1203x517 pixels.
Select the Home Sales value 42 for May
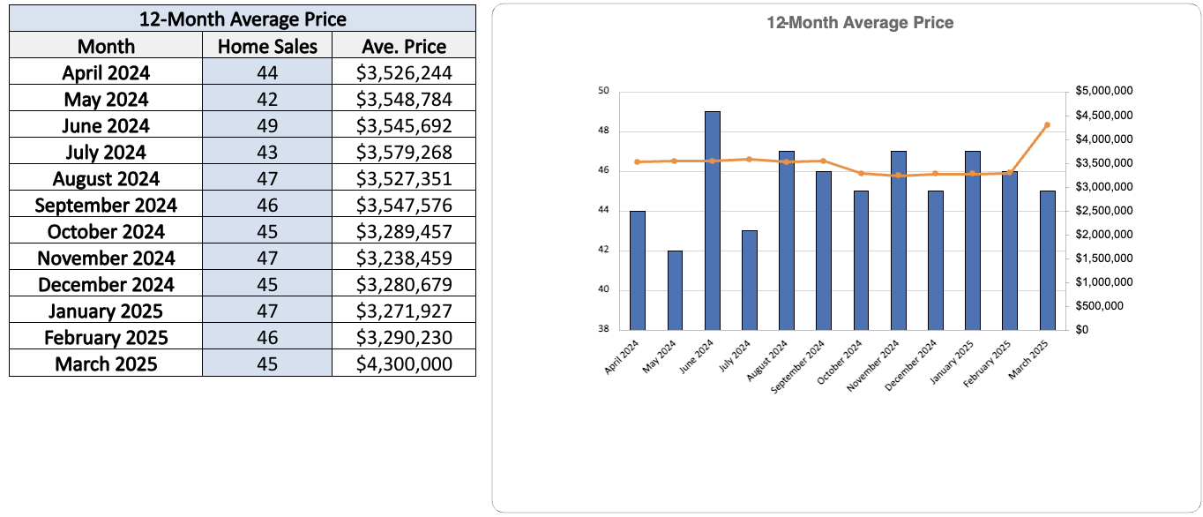pos(267,99)
